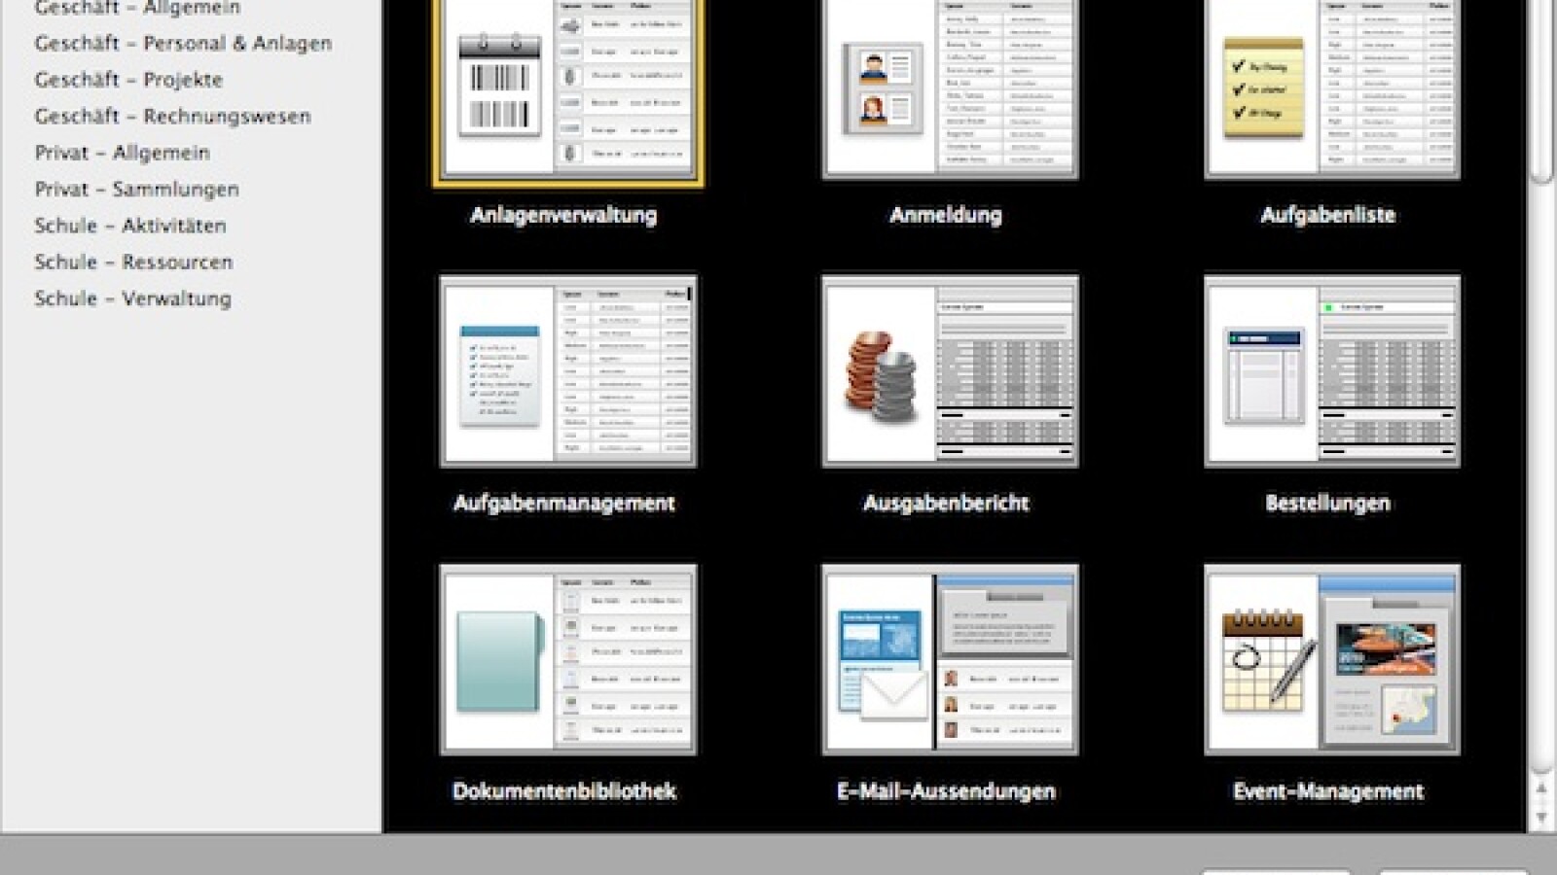This screenshot has height=875, width=1557.
Task: Show Geschäft – Rechnungswesen templates
Action: tap(172, 117)
